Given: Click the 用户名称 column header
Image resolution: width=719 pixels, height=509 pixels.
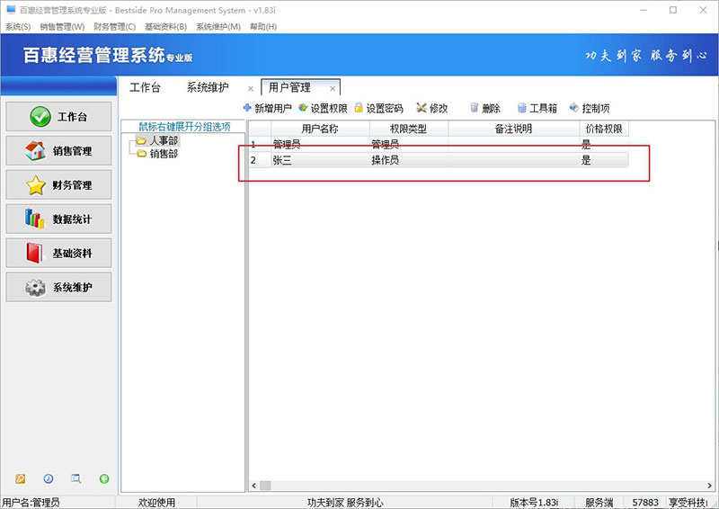Looking at the screenshot, I should click(x=320, y=129).
